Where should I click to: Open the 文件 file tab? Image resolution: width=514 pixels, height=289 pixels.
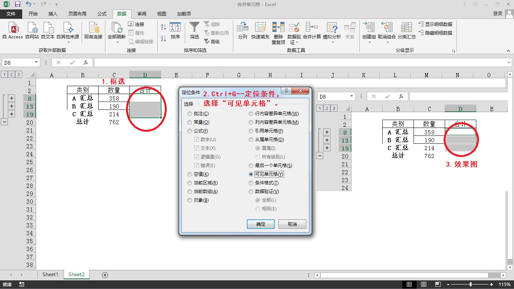(x=11, y=14)
